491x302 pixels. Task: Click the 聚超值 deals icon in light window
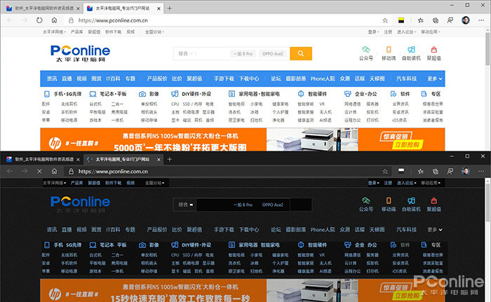pyautogui.click(x=433, y=53)
